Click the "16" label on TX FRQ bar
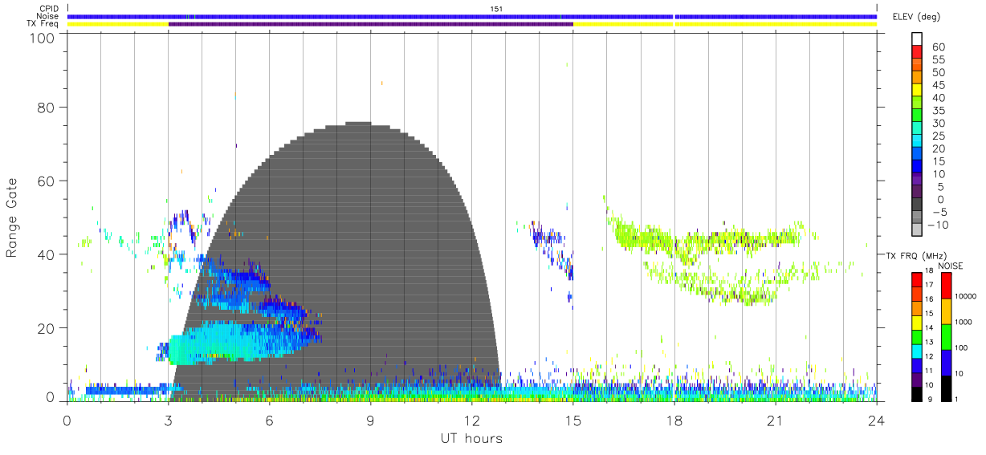The width and height of the screenshot is (986, 455). point(927,299)
